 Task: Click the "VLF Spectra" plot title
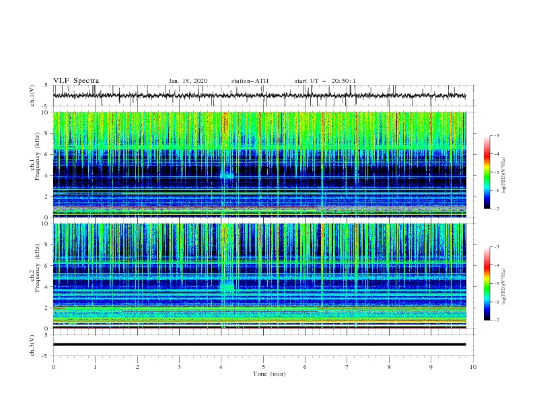[x=76, y=81]
